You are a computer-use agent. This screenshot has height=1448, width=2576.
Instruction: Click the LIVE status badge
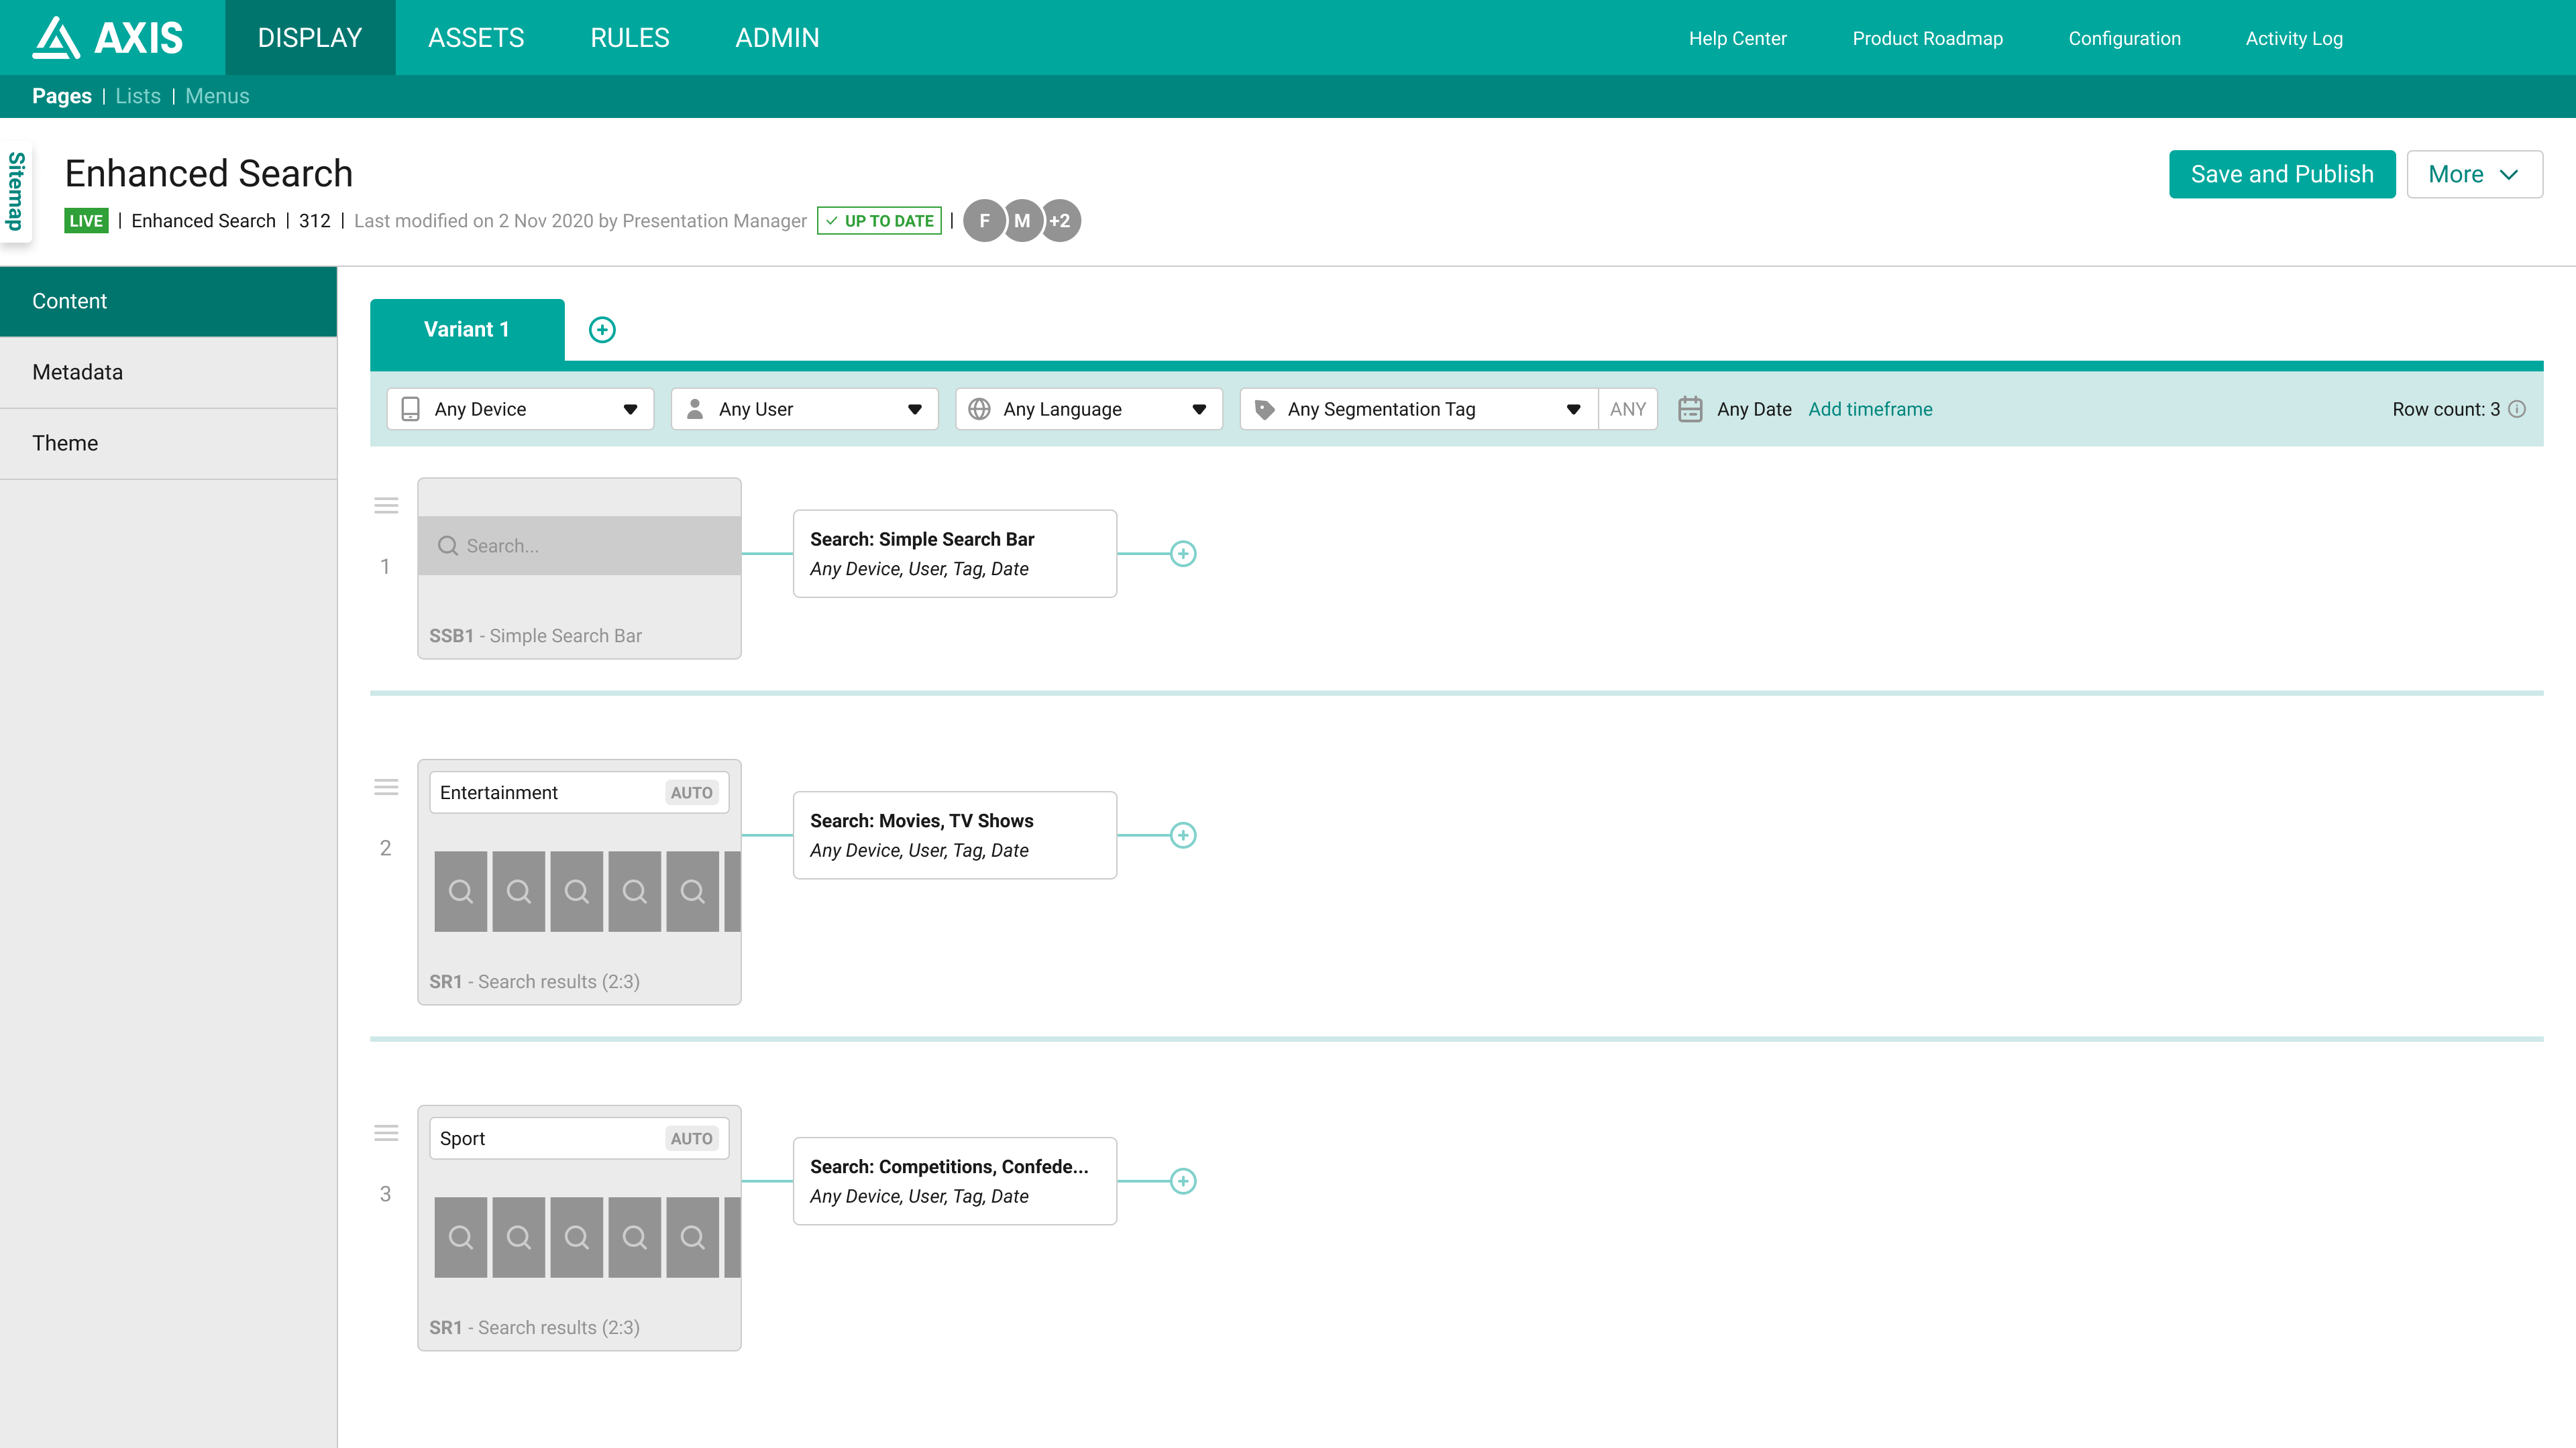pos(86,221)
